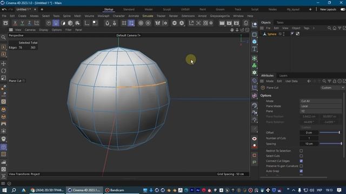This screenshot has width=346, height=194.
Task: Add a new document tab with plus
Action: 42,10
